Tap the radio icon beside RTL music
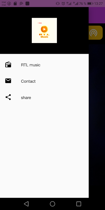Viewport: 105px width, 210px height. (8, 65)
